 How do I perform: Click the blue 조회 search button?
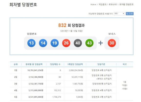[130, 14]
